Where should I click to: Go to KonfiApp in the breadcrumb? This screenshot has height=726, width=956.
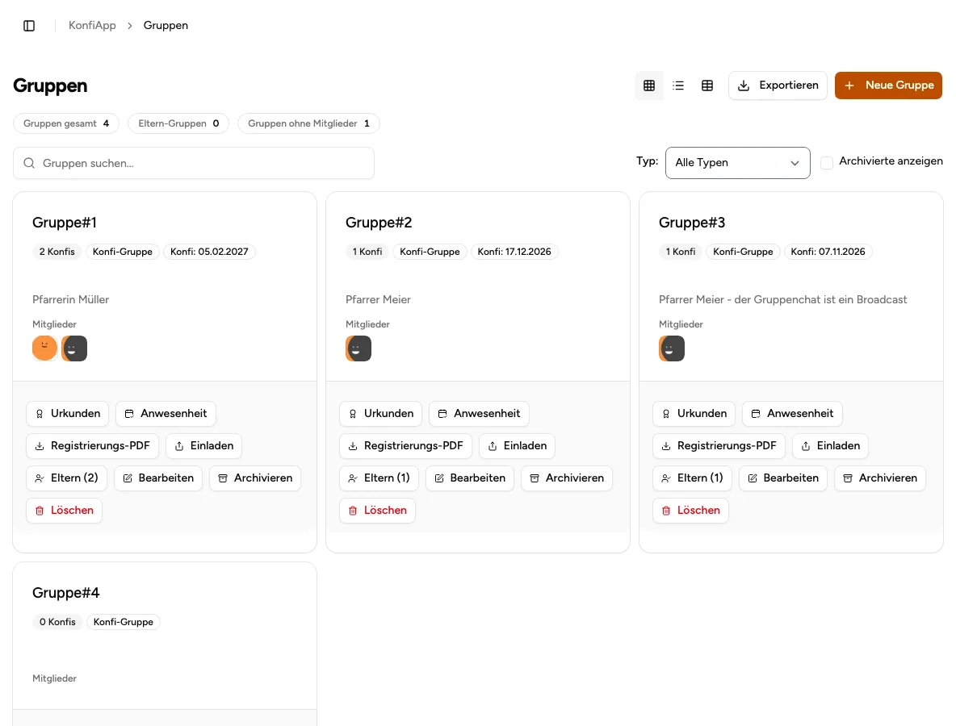pyautogui.click(x=92, y=26)
